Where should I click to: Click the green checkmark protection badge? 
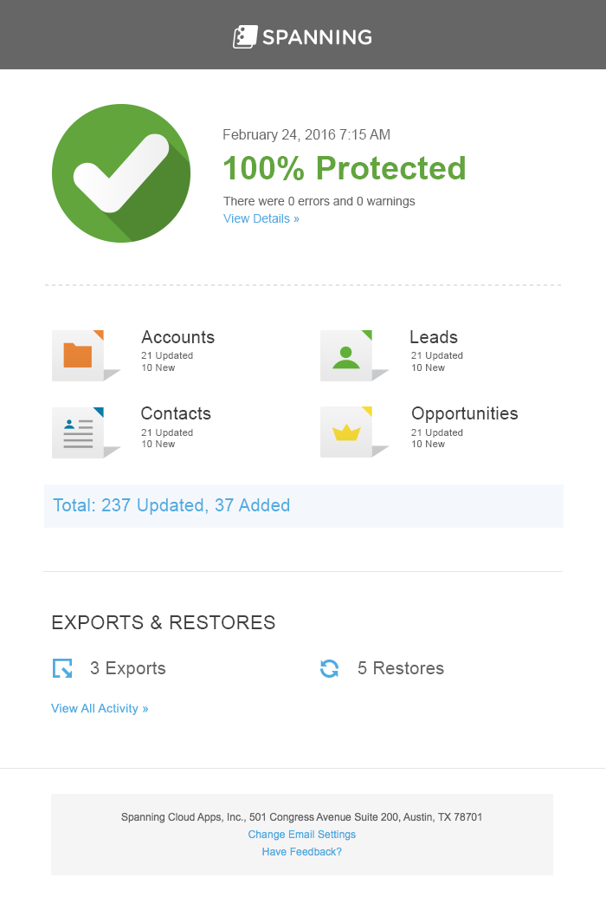coord(121,173)
